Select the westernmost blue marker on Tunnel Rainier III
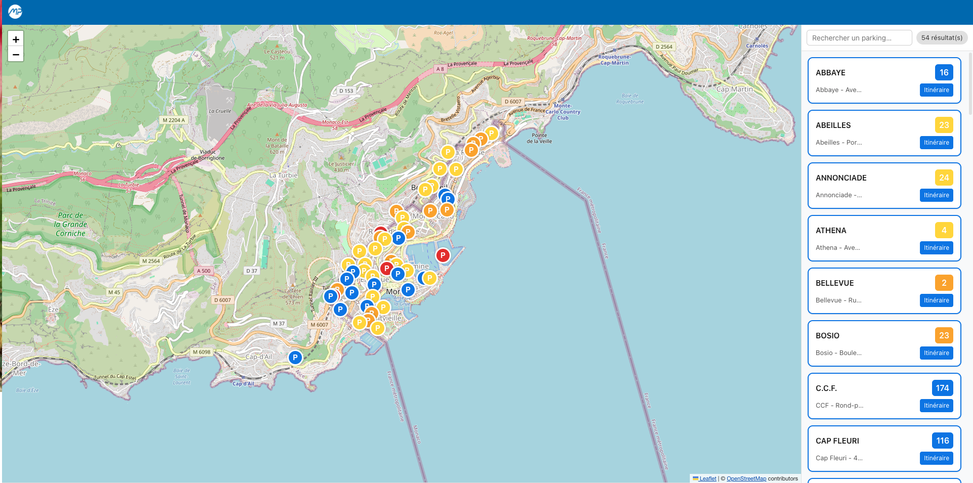 point(331,296)
